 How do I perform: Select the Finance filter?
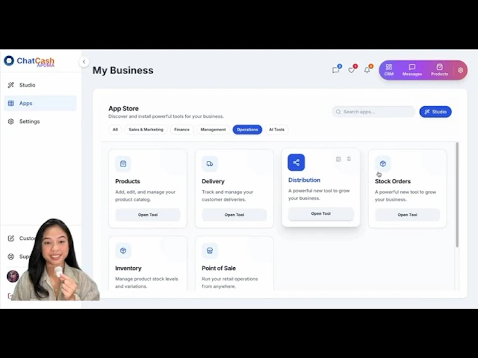[182, 129]
